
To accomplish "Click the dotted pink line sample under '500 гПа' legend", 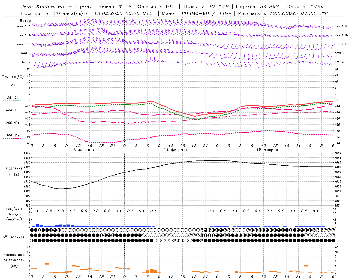I will [x=12, y=138].
